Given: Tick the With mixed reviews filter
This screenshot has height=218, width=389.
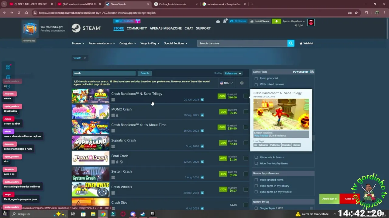Looking at the screenshot, I should point(256,84).
